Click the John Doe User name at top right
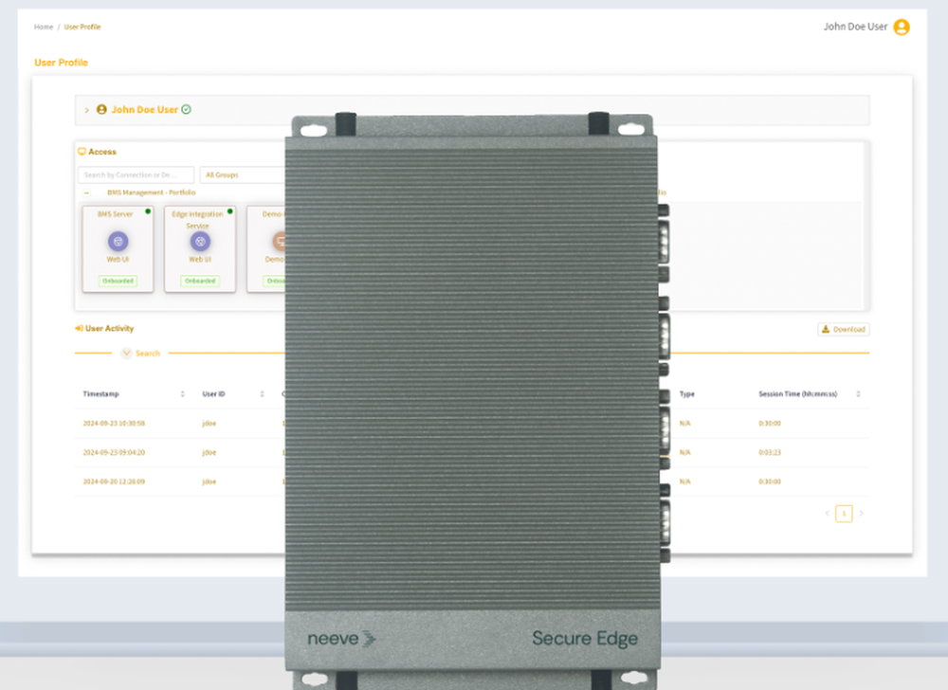The image size is (948, 690). (x=855, y=27)
